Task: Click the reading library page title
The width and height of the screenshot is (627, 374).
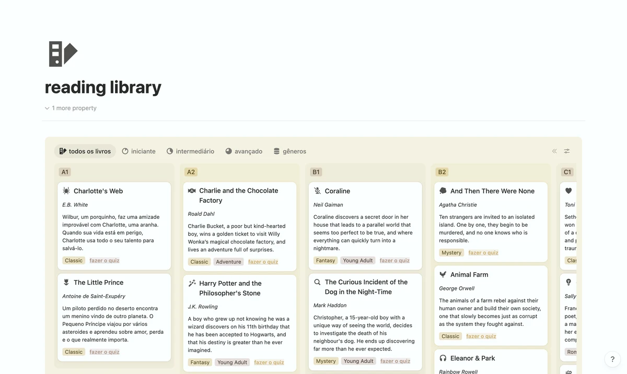Action: [x=103, y=87]
